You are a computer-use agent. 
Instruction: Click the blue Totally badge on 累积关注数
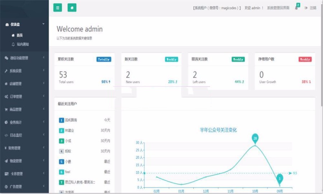[104, 59]
